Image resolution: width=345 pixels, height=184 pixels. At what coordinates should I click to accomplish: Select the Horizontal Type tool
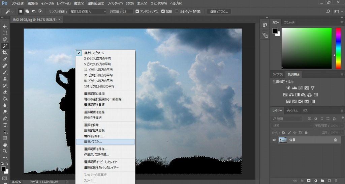[x=5, y=125]
